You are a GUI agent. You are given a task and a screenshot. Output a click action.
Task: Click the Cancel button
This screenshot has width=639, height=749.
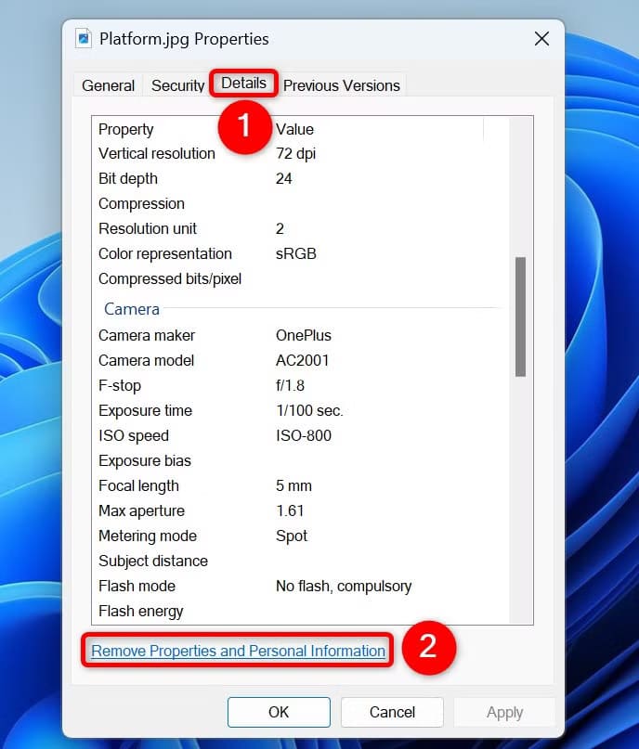click(x=392, y=712)
